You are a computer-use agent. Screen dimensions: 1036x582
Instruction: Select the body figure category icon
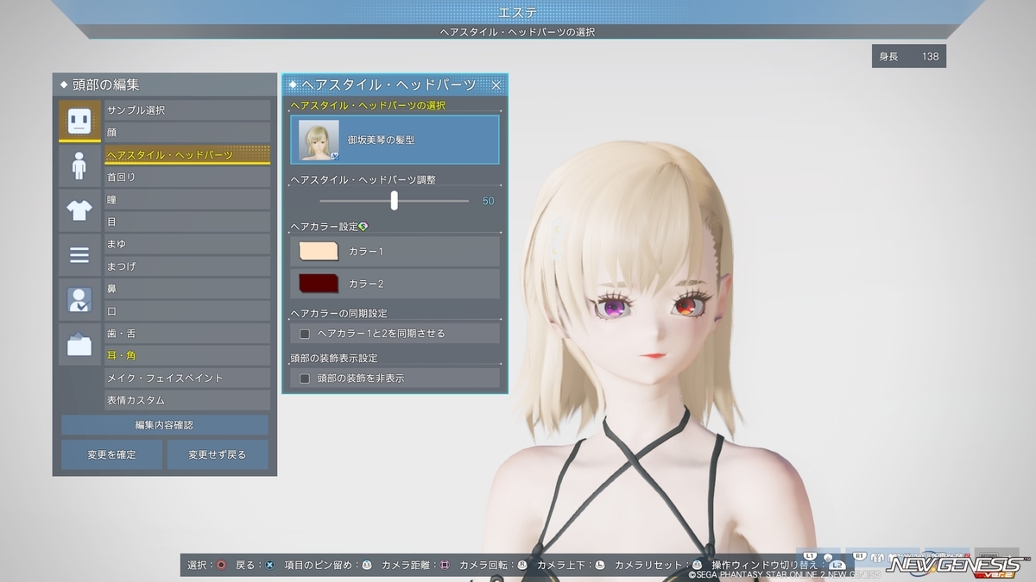[x=79, y=165]
